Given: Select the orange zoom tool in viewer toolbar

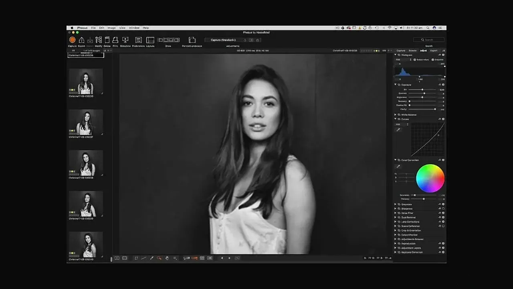Looking at the screenshot, I should point(159,258).
